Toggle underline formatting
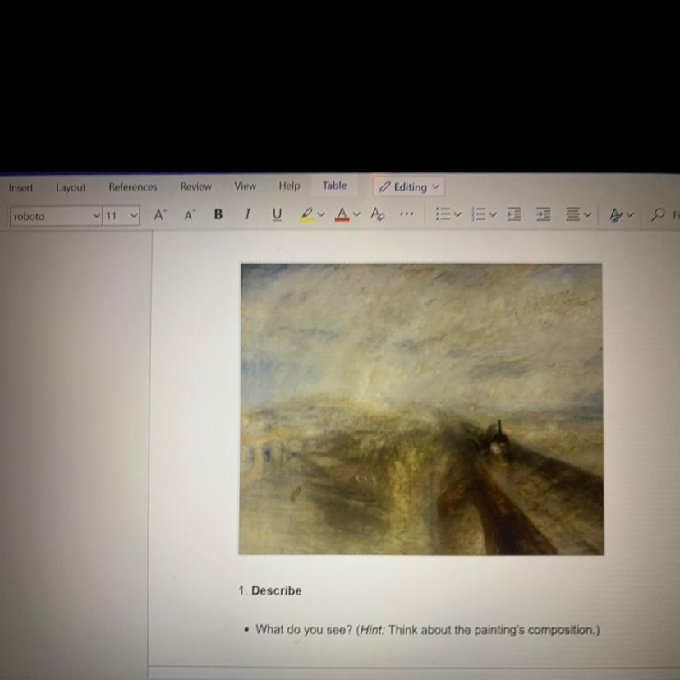This screenshot has width=680, height=680. [277, 214]
